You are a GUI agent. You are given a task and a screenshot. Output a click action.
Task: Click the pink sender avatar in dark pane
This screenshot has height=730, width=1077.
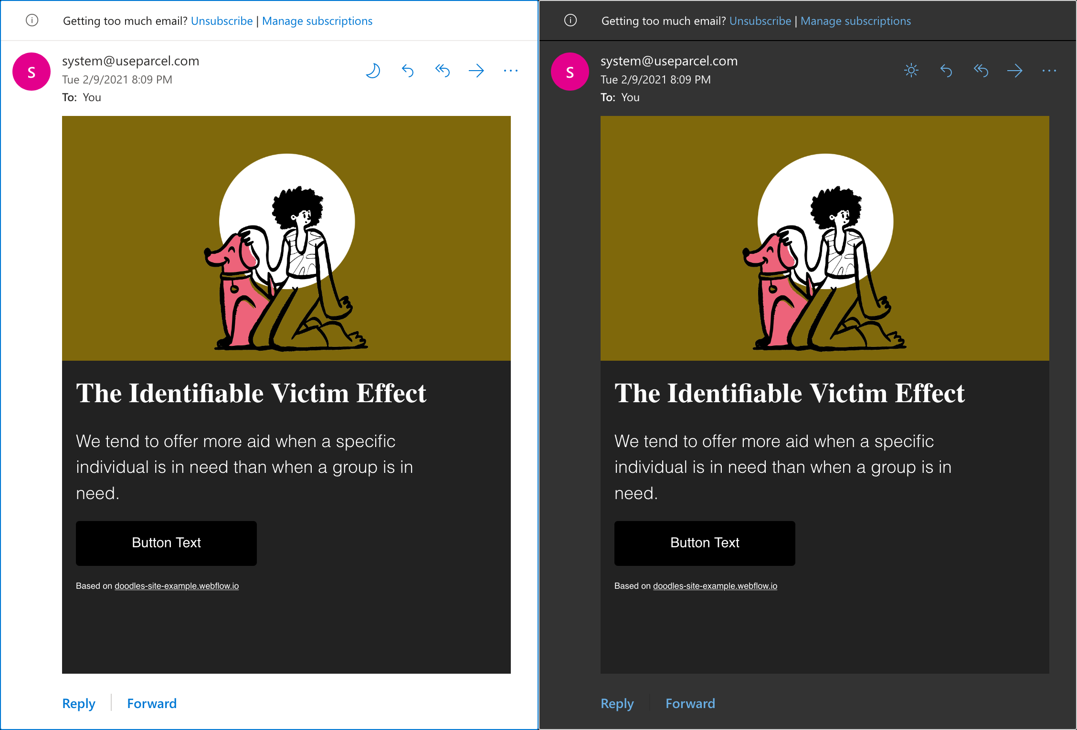pyautogui.click(x=569, y=72)
